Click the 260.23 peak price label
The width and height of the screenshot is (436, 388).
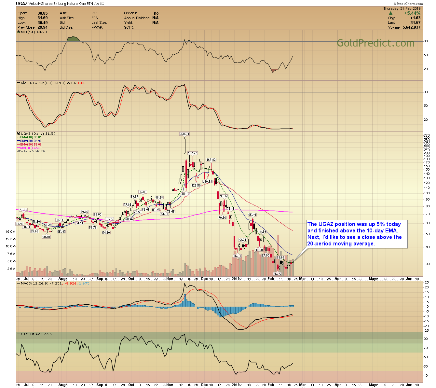[x=184, y=134]
